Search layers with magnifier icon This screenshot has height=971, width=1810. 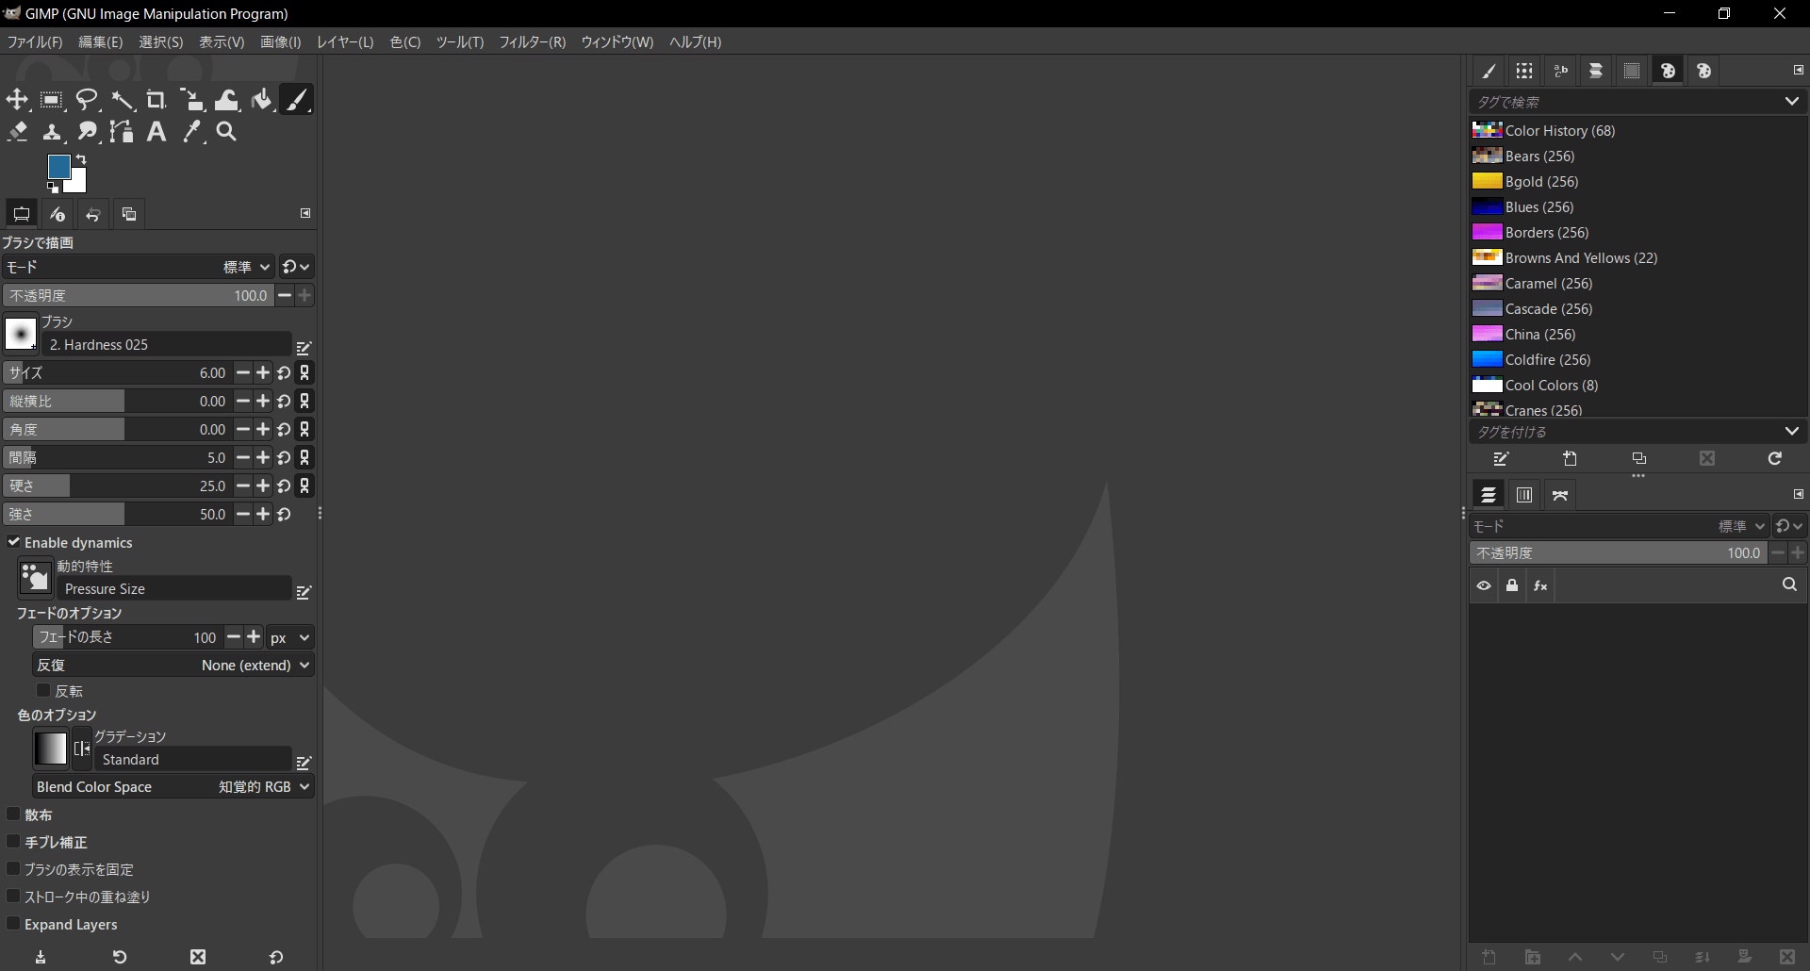1789,585
